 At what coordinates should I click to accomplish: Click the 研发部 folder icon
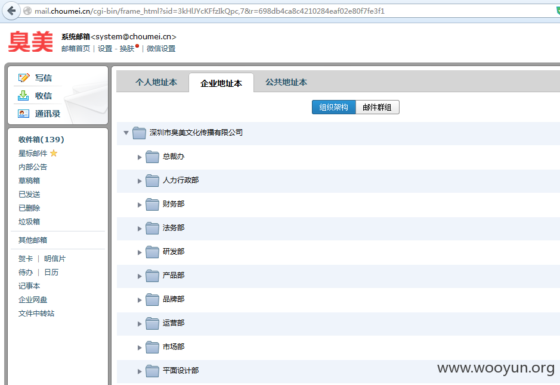click(152, 252)
